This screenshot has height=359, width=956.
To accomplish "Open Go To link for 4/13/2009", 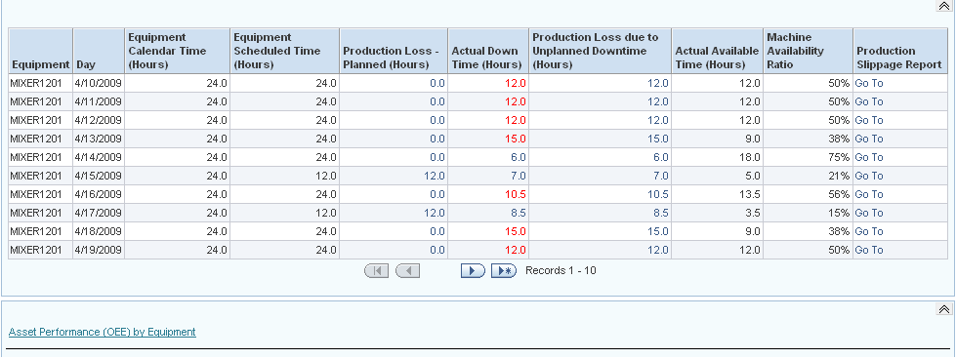I will point(869,139).
